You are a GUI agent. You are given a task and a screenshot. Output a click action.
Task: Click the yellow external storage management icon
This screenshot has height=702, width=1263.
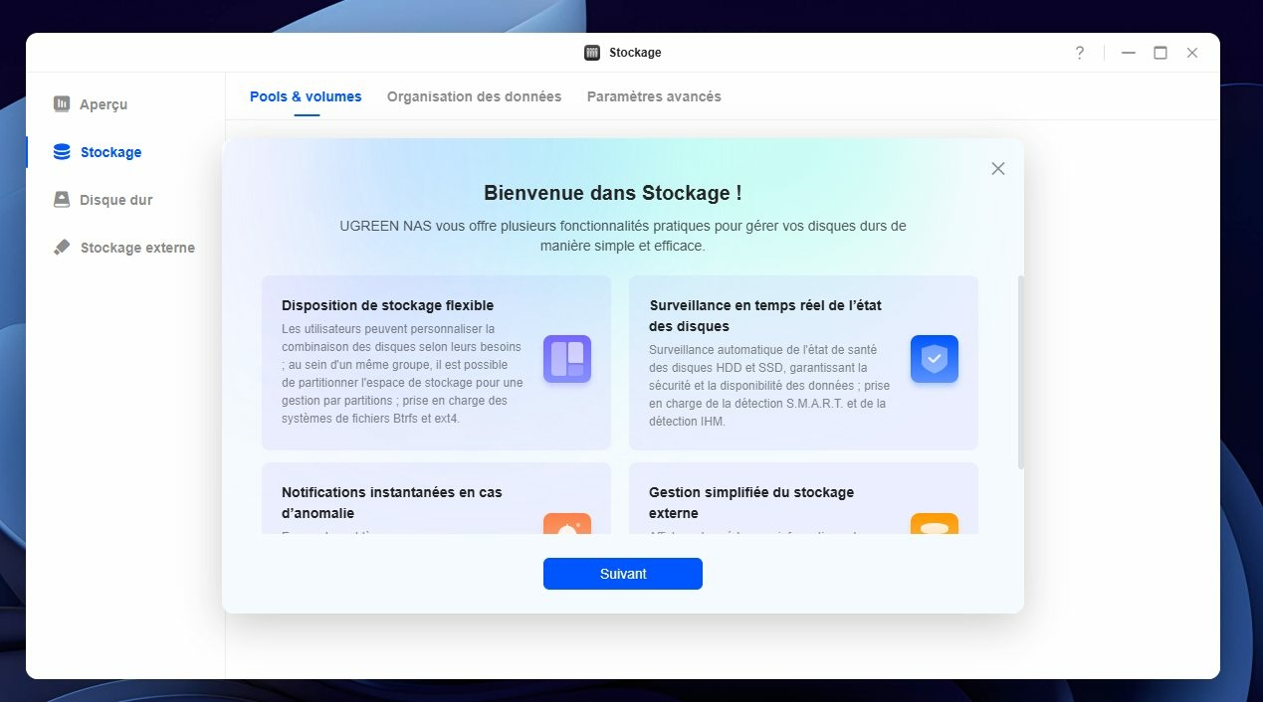coord(934,525)
